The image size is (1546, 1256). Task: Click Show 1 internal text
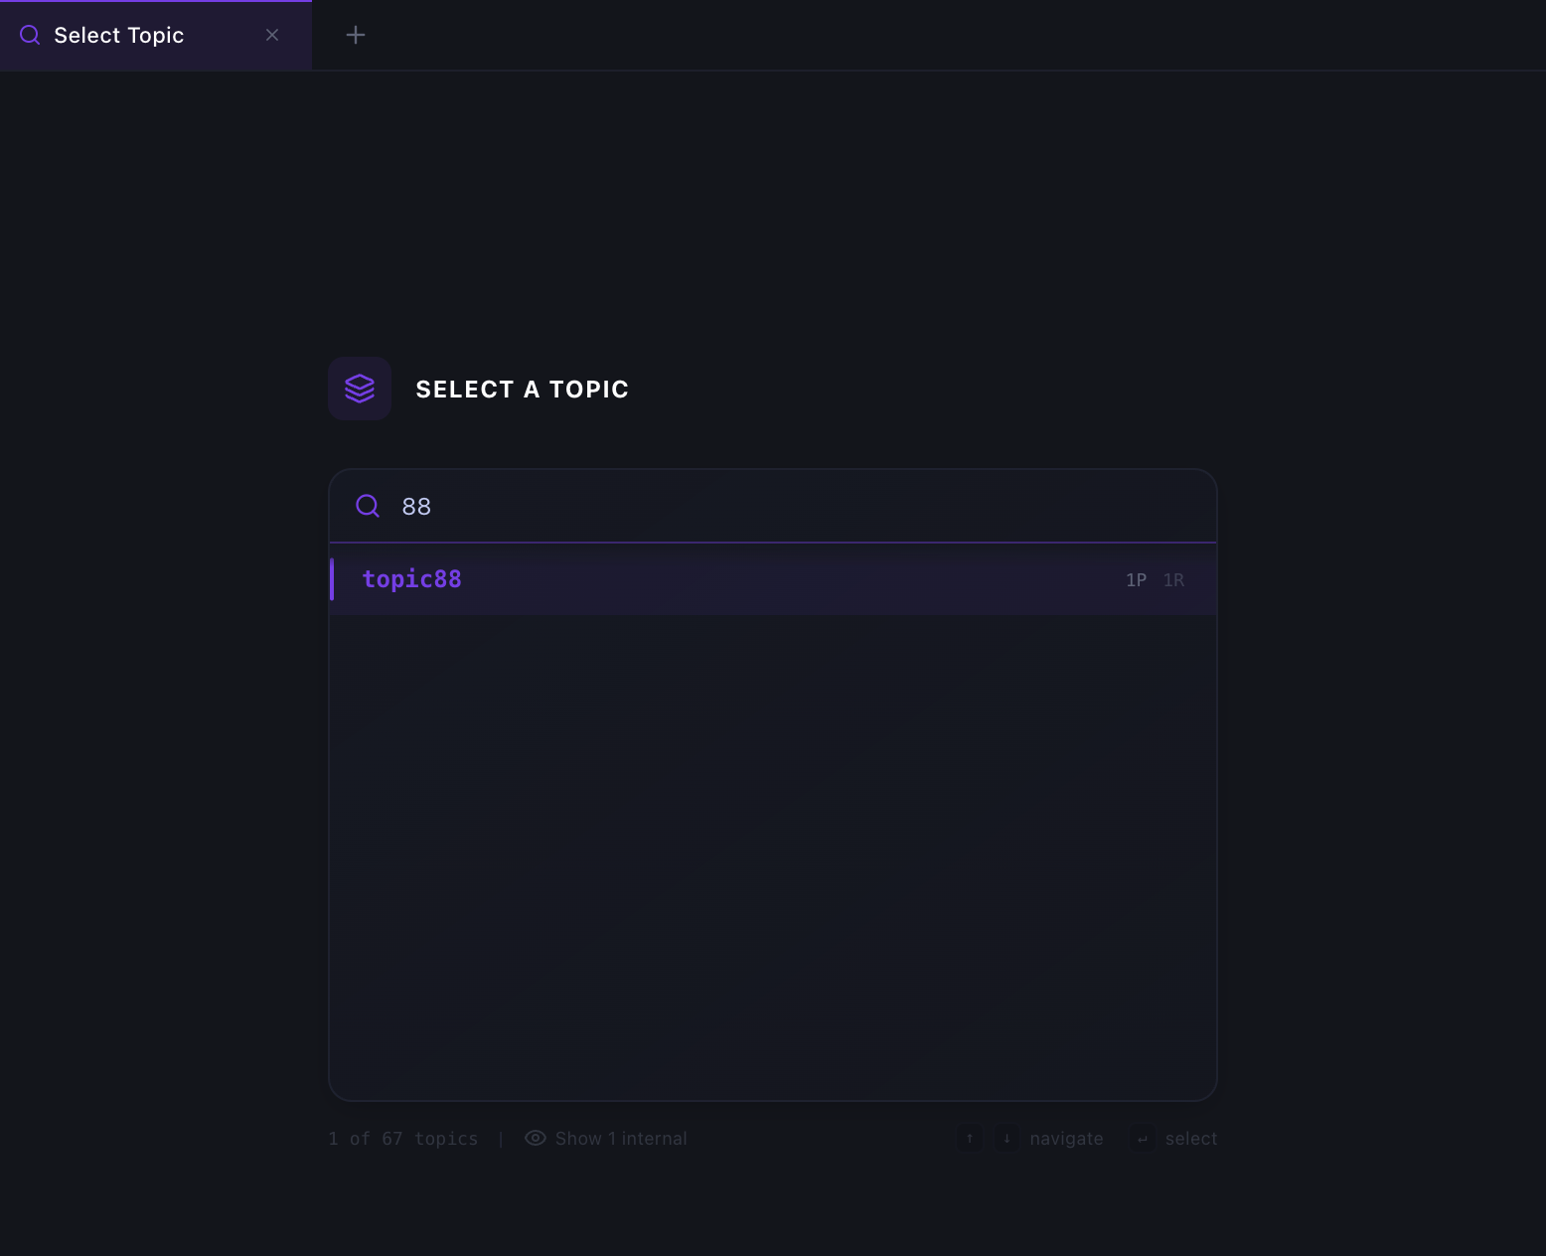point(621,1139)
